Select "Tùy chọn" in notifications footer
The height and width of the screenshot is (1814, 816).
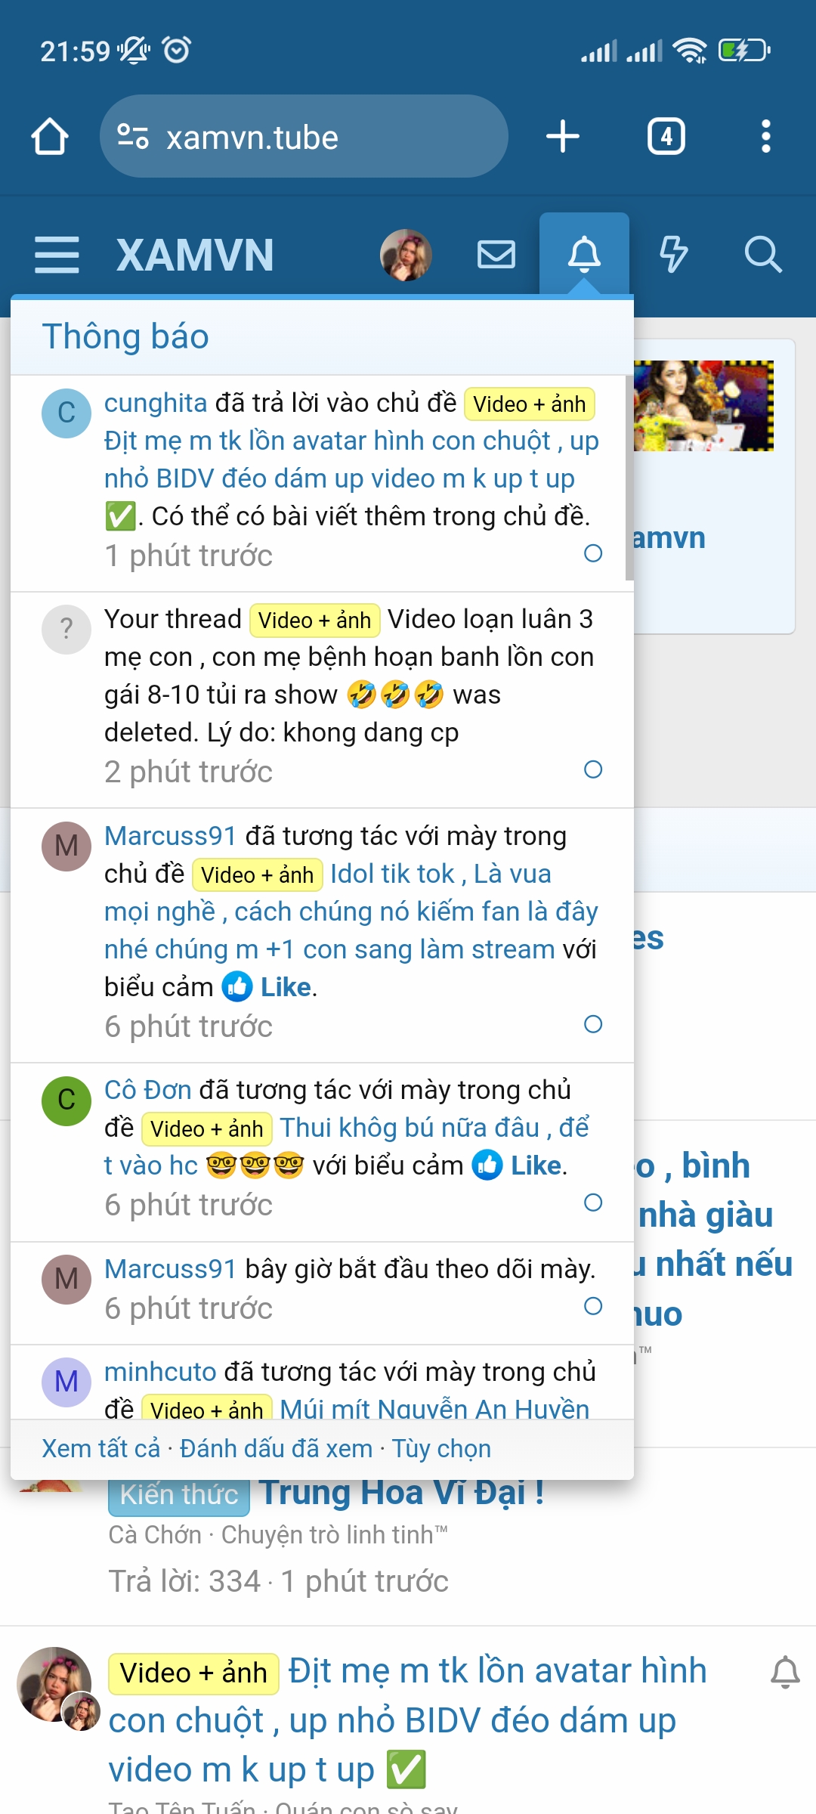tap(441, 1449)
